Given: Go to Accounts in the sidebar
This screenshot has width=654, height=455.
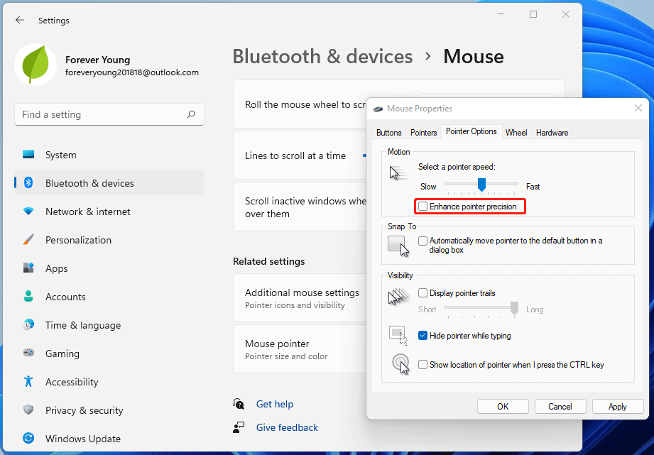Looking at the screenshot, I should click(109, 297).
